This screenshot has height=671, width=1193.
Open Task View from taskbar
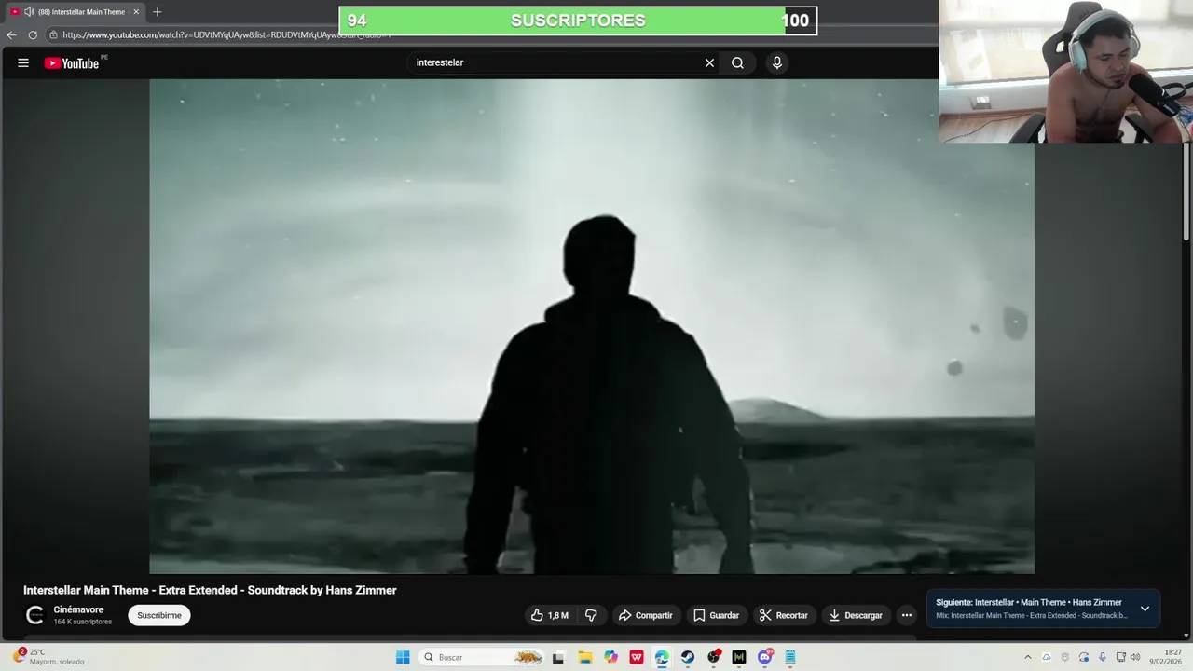click(x=558, y=657)
